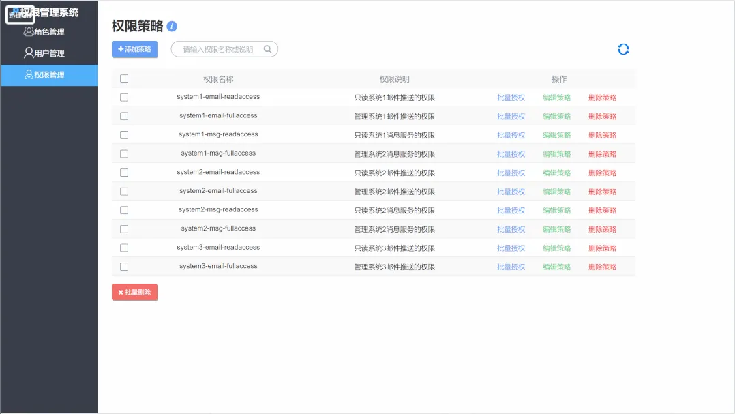Click 编辑策略 for system2-msg-readaccess
The image size is (735, 414).
pyautogui.click(x=557, y=211)
